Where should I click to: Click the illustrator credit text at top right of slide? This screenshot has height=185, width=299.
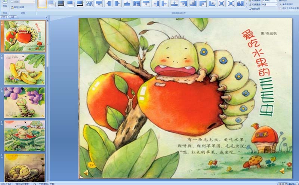coord(268,33)
